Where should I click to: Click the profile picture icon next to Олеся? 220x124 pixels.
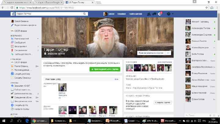[105, 14]
